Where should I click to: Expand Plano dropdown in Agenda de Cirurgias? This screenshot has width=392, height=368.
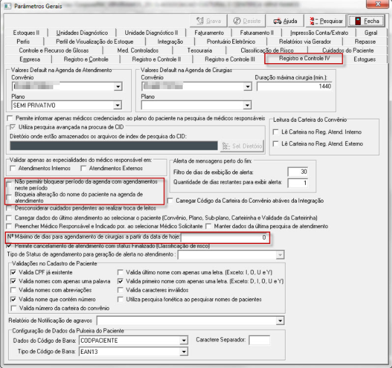247,105
